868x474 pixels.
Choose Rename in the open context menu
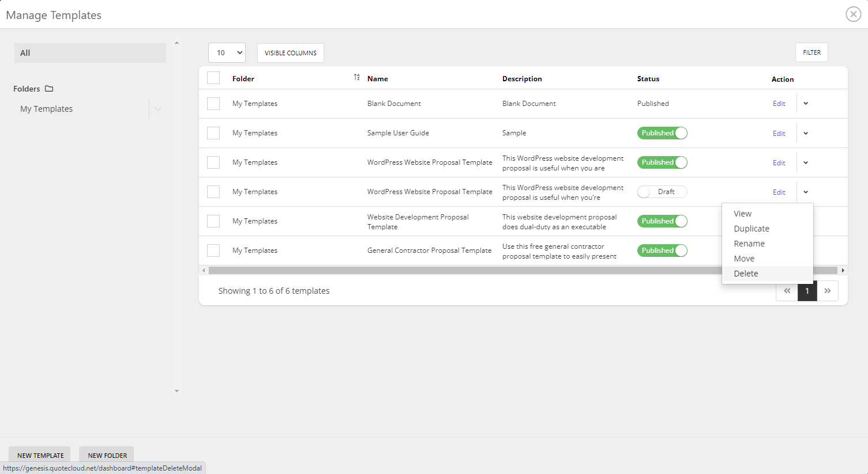pos(749,243)
